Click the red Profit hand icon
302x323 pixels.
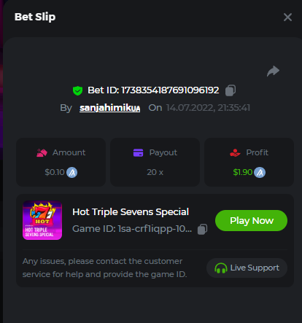point(235,153)
